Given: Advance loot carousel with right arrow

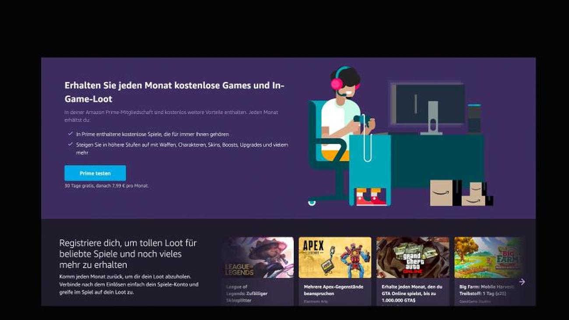Looking at the screenshot, I should click(521, 282).
